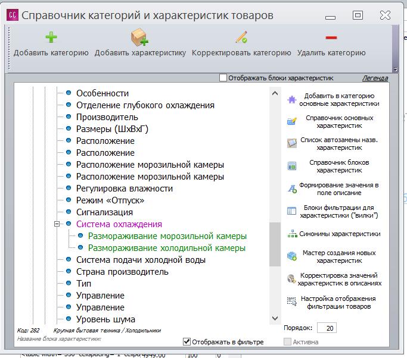Select Страна производитель in the tree
Image resolution: width=407 pixels, height=358 pixels.
tap(122, 272)
